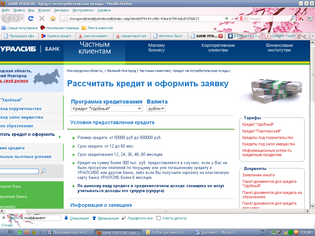Screen dimensions: 315x236
Task: Click the RL language indicator in tray
Action: (262, 232)
